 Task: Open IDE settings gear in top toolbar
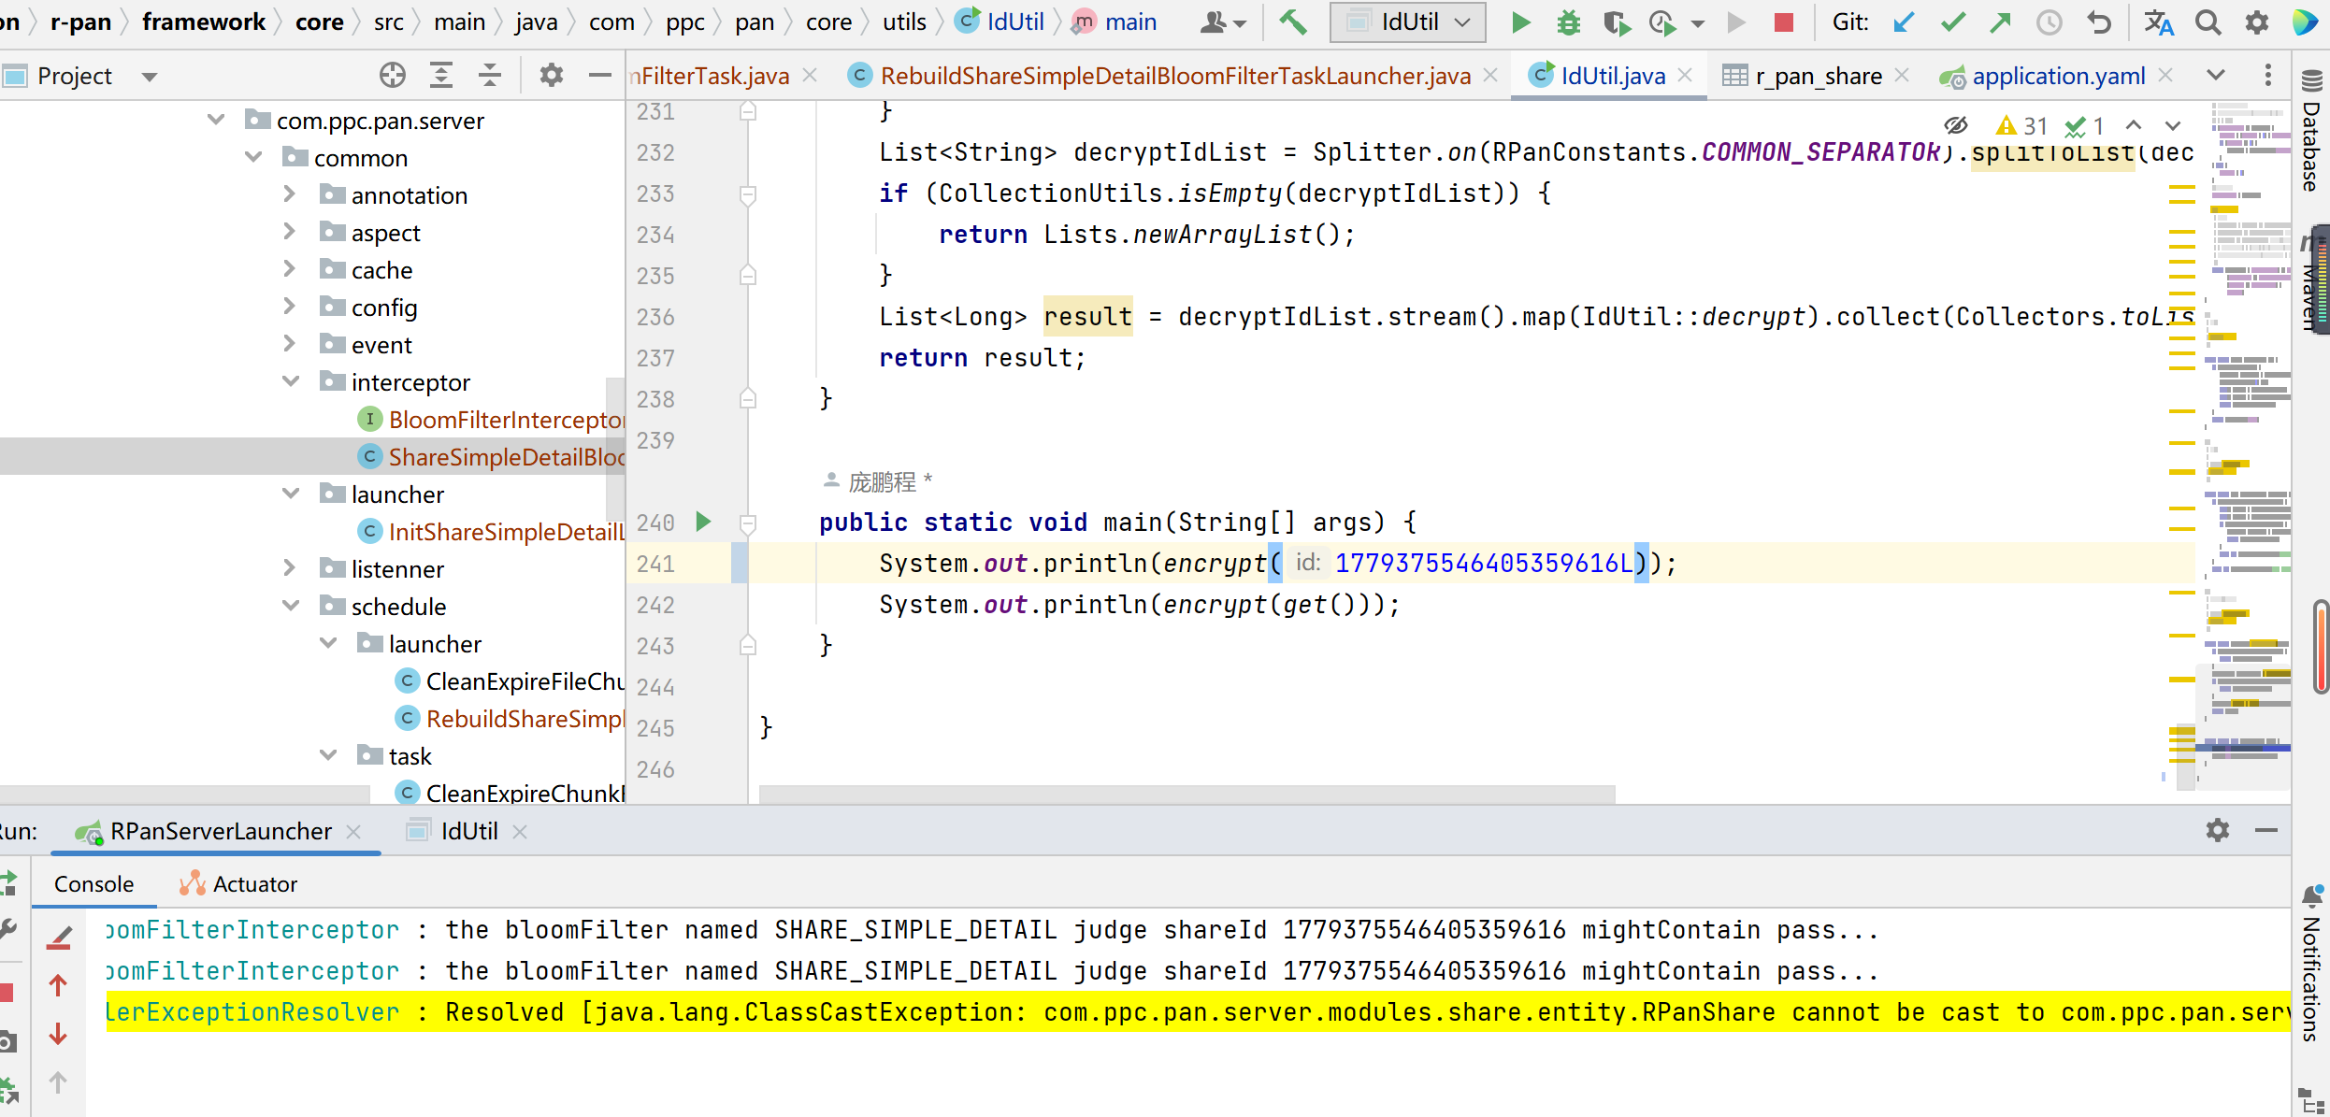click(x=2256, y=21)
